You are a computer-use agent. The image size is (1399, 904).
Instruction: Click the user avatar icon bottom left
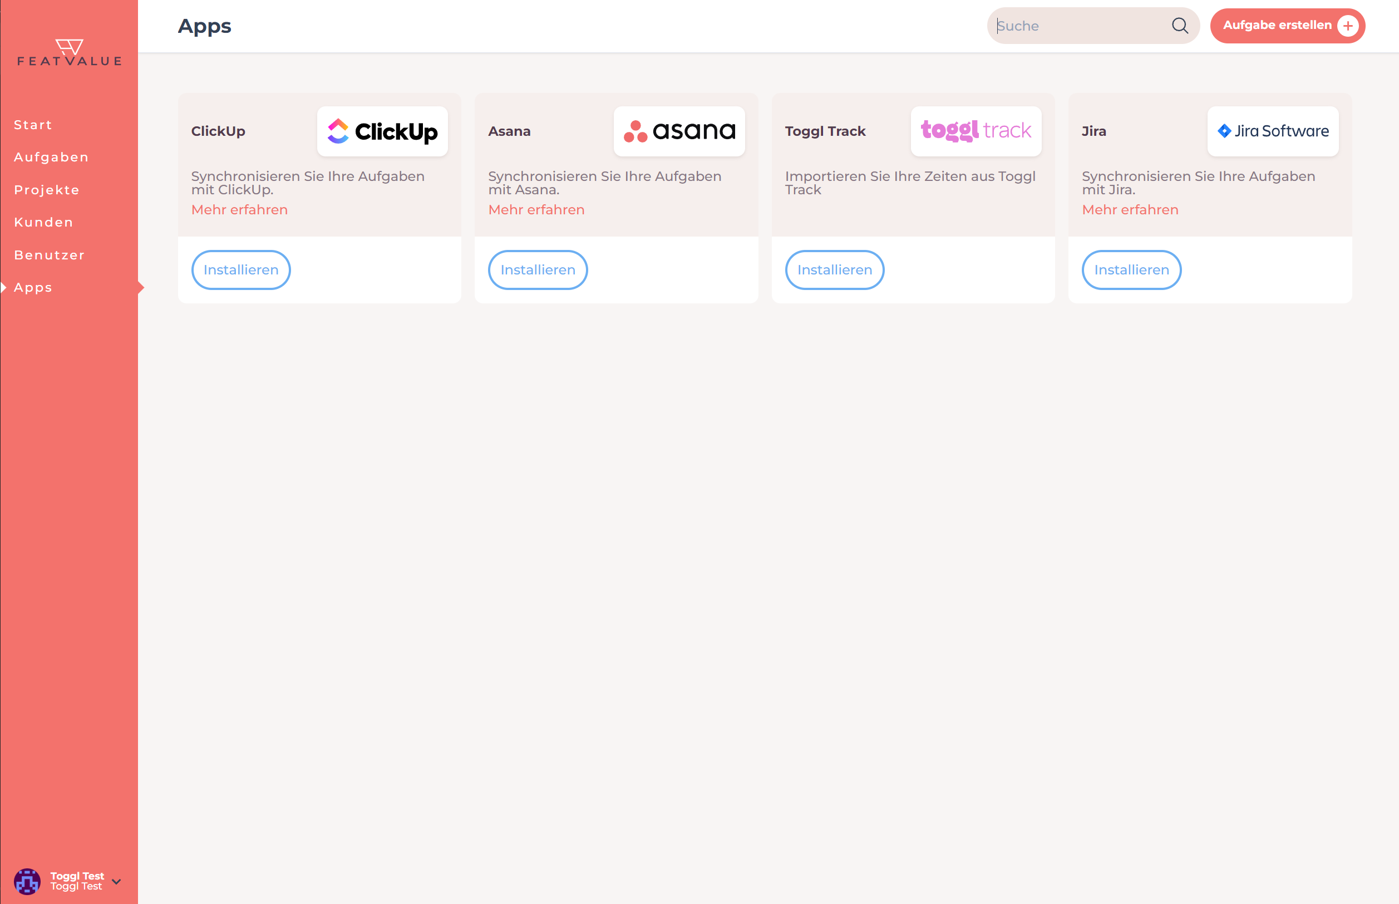[27, 880]
